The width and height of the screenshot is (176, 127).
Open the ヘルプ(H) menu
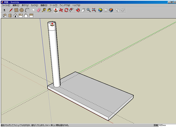coord(76,5)
